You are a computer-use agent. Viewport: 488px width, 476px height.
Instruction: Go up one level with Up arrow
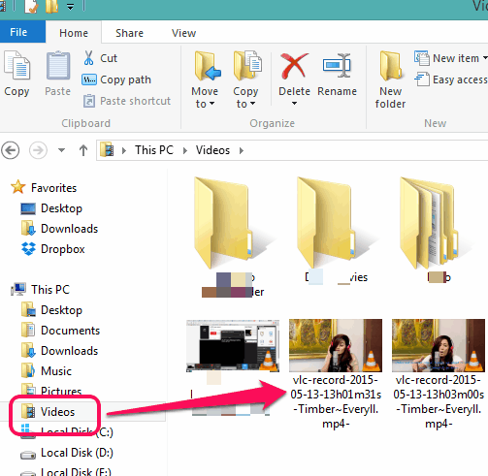click(83, 150)
